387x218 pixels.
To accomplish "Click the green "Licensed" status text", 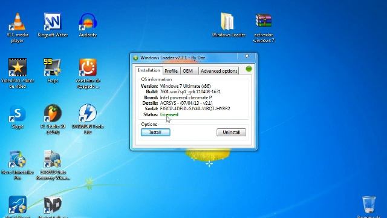I will pos(169,114).
